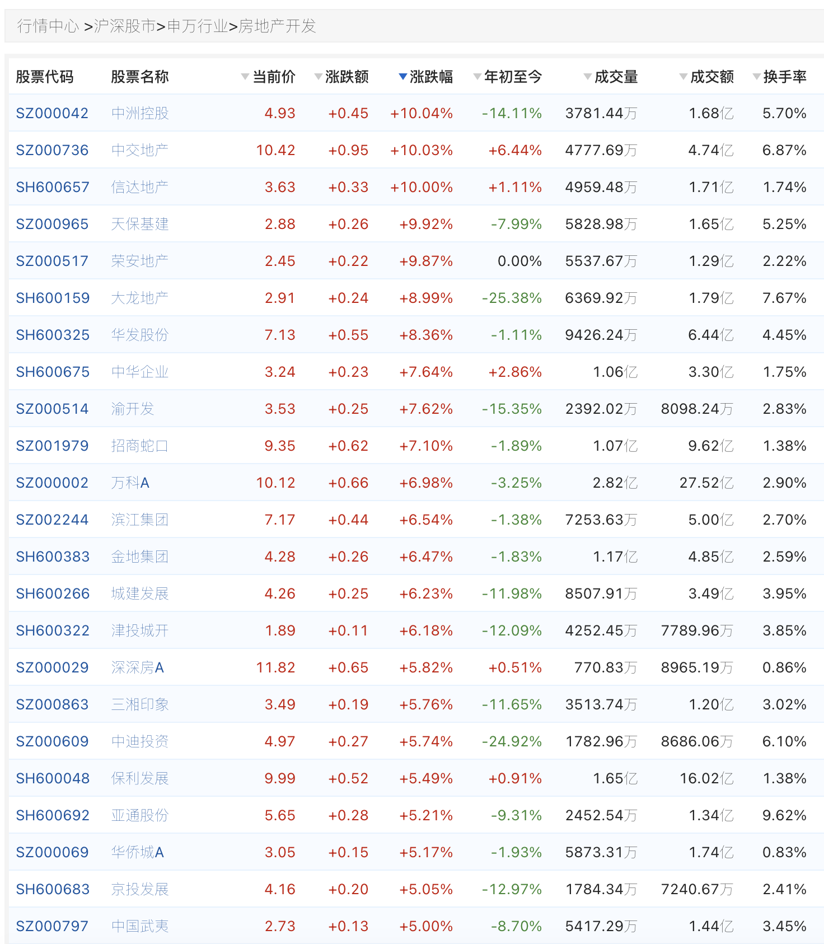This screenshot has height=944, width=824.
Task: Sort by 涨跌额 using its arrow
Action: 318,77
